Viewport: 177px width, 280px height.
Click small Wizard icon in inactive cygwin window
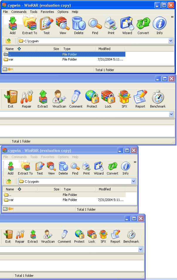pyautogui.click(x=99, y=166)
